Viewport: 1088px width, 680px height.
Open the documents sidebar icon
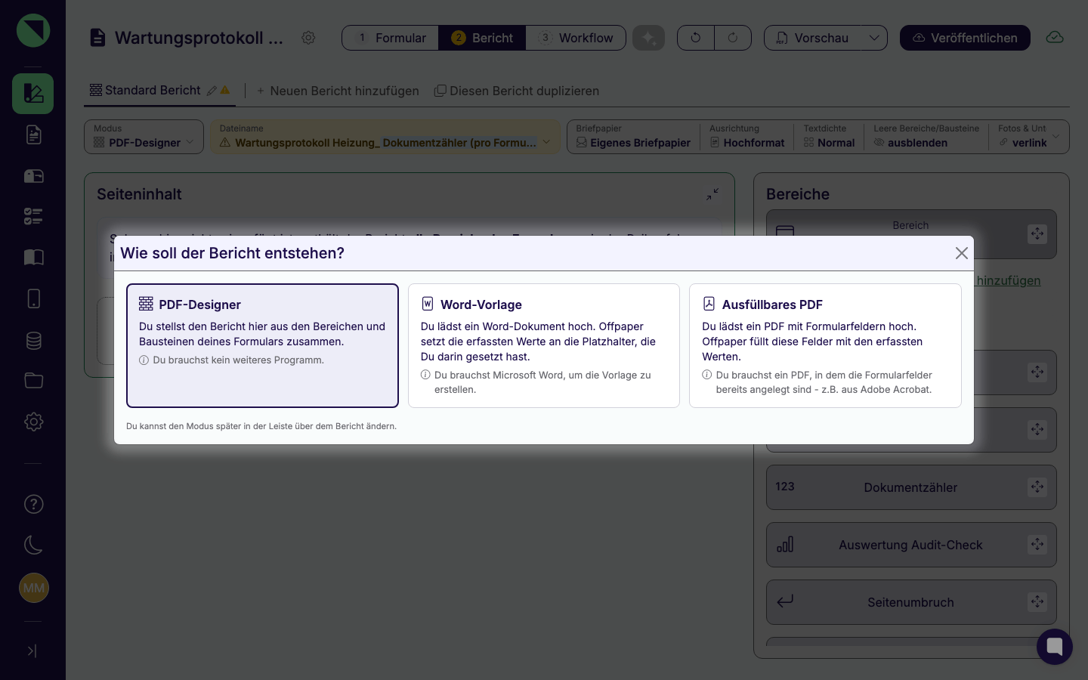[33, 134]
